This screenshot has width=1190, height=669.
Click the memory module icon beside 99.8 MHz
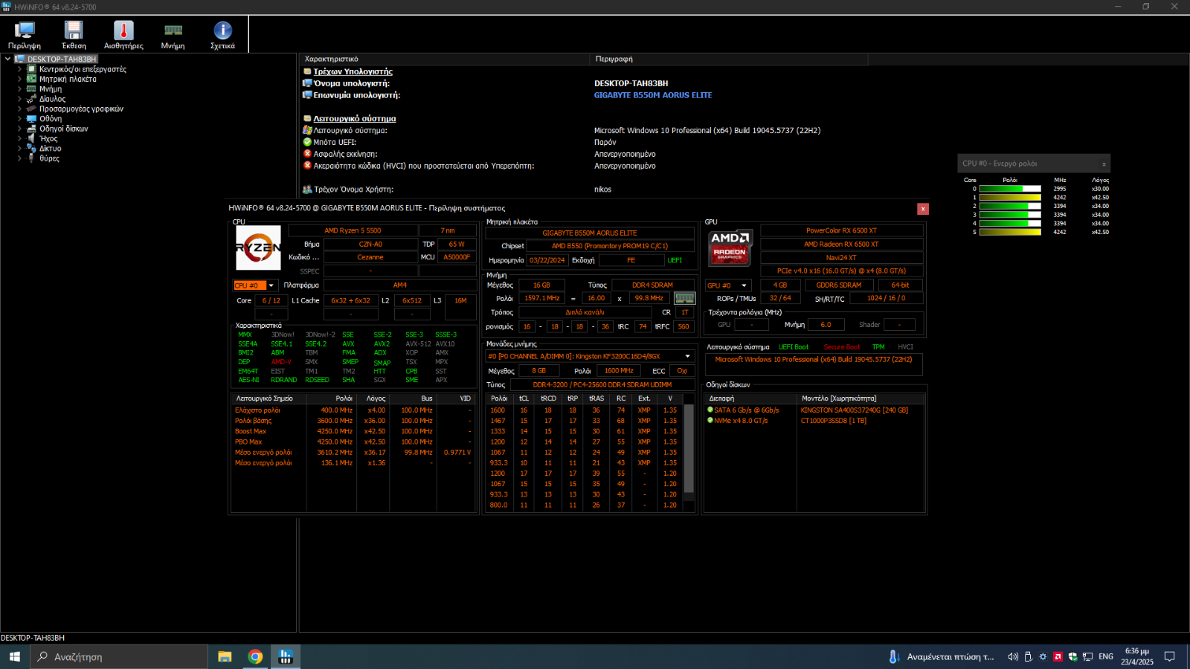coord(684,298)
